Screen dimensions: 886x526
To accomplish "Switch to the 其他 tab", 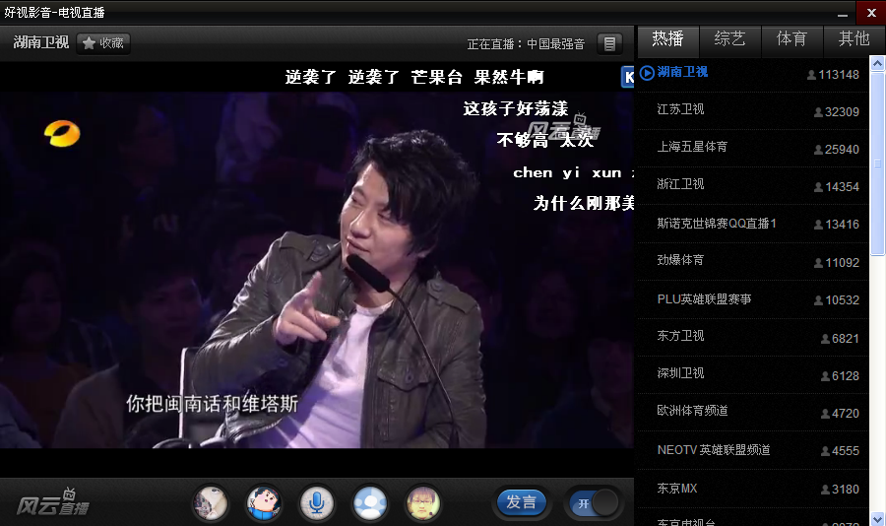I will point(854,39).
